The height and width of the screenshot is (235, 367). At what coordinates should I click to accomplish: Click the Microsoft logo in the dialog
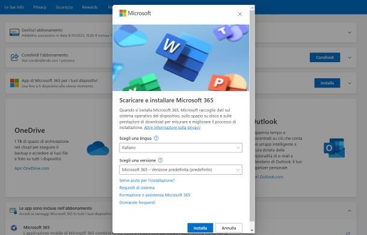(135, 13)
